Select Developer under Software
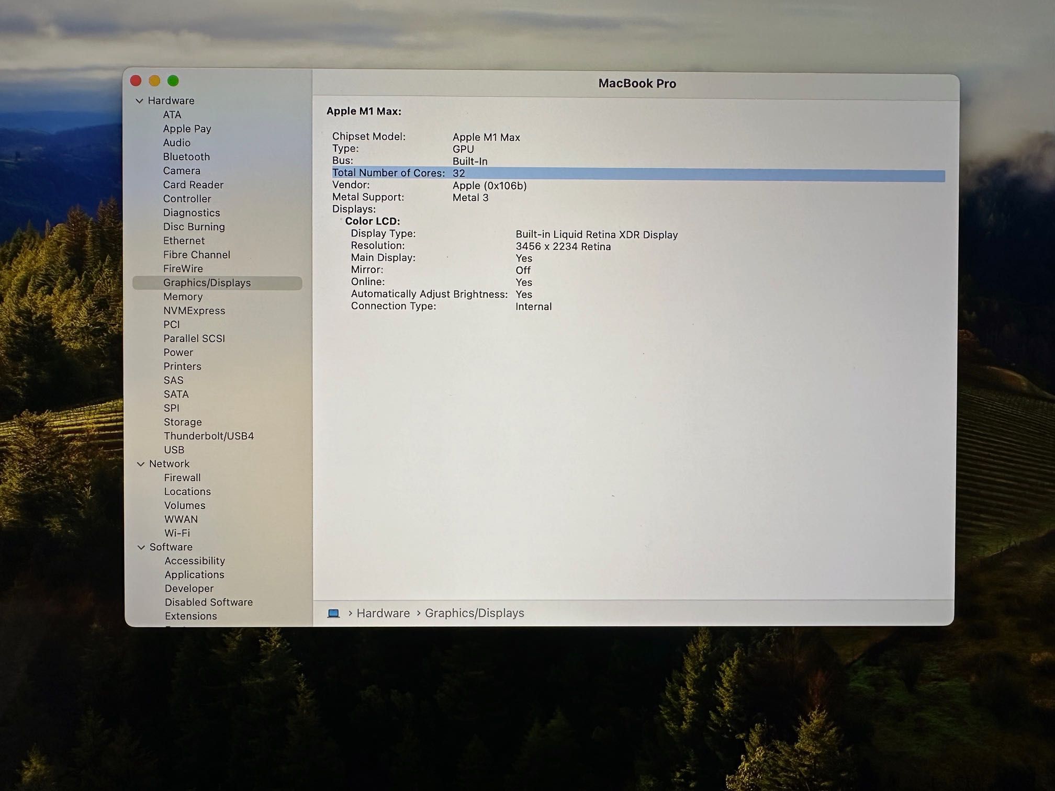The image size is (1055, 791). [189, 589]
